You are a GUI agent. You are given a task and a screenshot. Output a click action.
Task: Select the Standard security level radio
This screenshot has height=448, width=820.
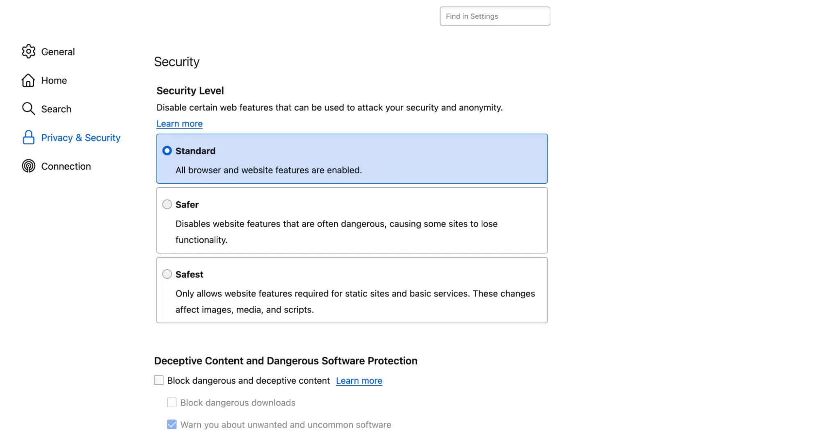click(167, 151)
